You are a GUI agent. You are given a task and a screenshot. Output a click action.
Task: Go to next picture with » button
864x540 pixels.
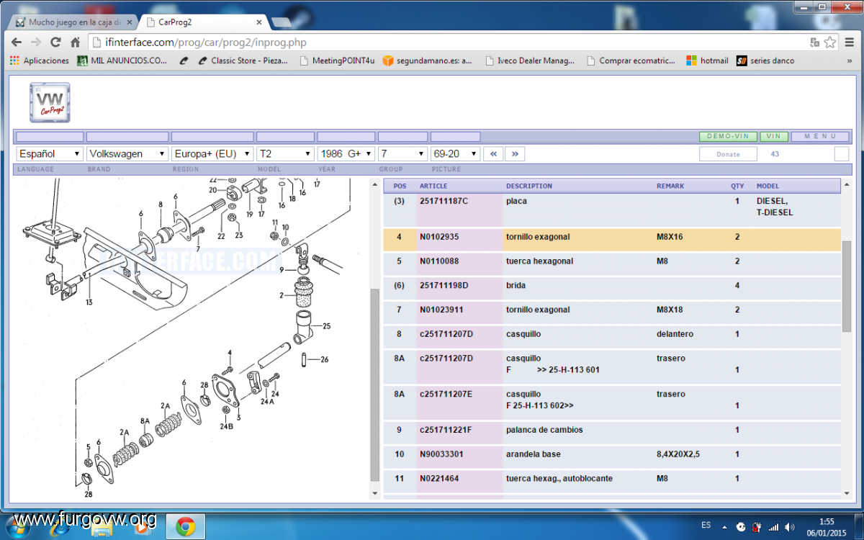[x=515, y=154]
